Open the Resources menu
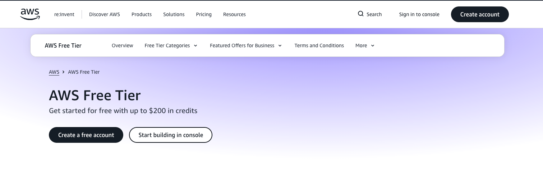543x170 pixels. (x=234, y=14)
